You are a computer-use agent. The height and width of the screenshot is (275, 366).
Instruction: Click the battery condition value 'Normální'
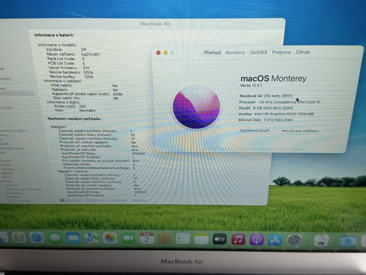[87, 110]
